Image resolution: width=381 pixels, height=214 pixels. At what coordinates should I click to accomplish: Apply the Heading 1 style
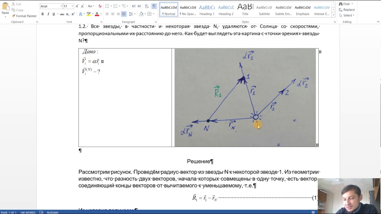pyautogui.click(x=207, y=10)
